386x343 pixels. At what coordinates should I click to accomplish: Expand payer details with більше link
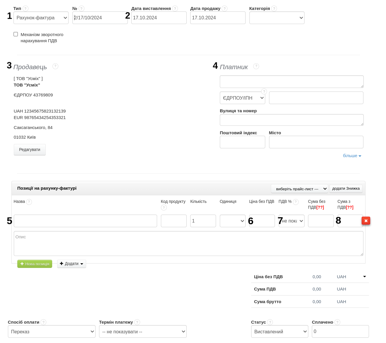click(352, 156)
